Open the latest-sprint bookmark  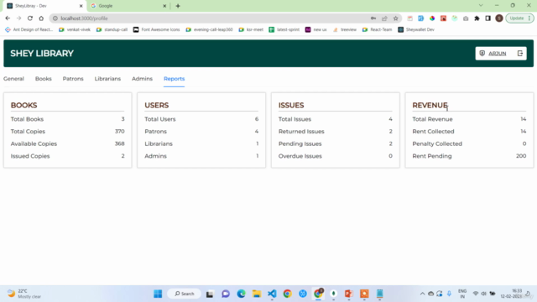coord(284,30)
